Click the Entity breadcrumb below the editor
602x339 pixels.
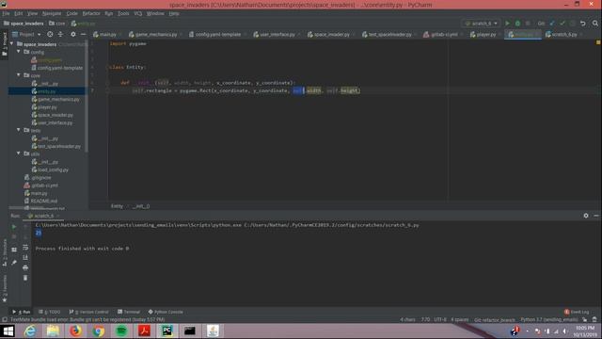pos(117,206)
